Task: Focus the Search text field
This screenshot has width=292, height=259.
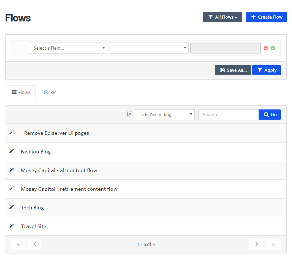Action: pyautogui.click(x=228, y=114)
